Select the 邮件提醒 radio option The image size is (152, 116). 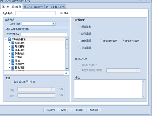[x=79, y=34]
